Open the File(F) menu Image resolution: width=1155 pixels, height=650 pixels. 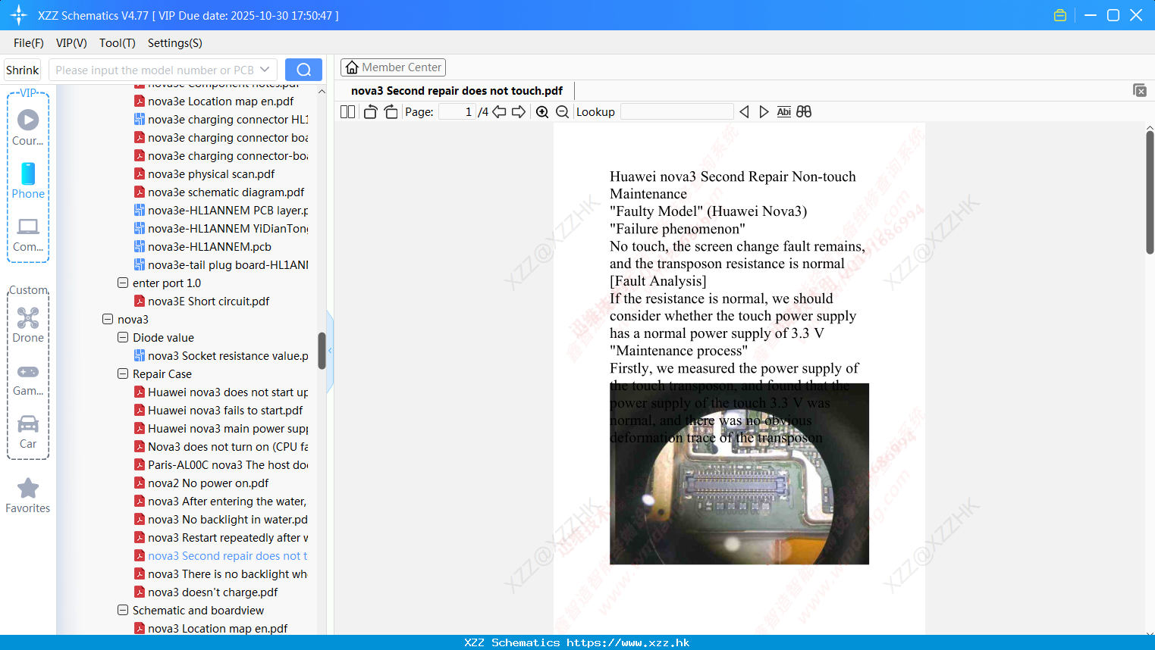tap(29, 43)
